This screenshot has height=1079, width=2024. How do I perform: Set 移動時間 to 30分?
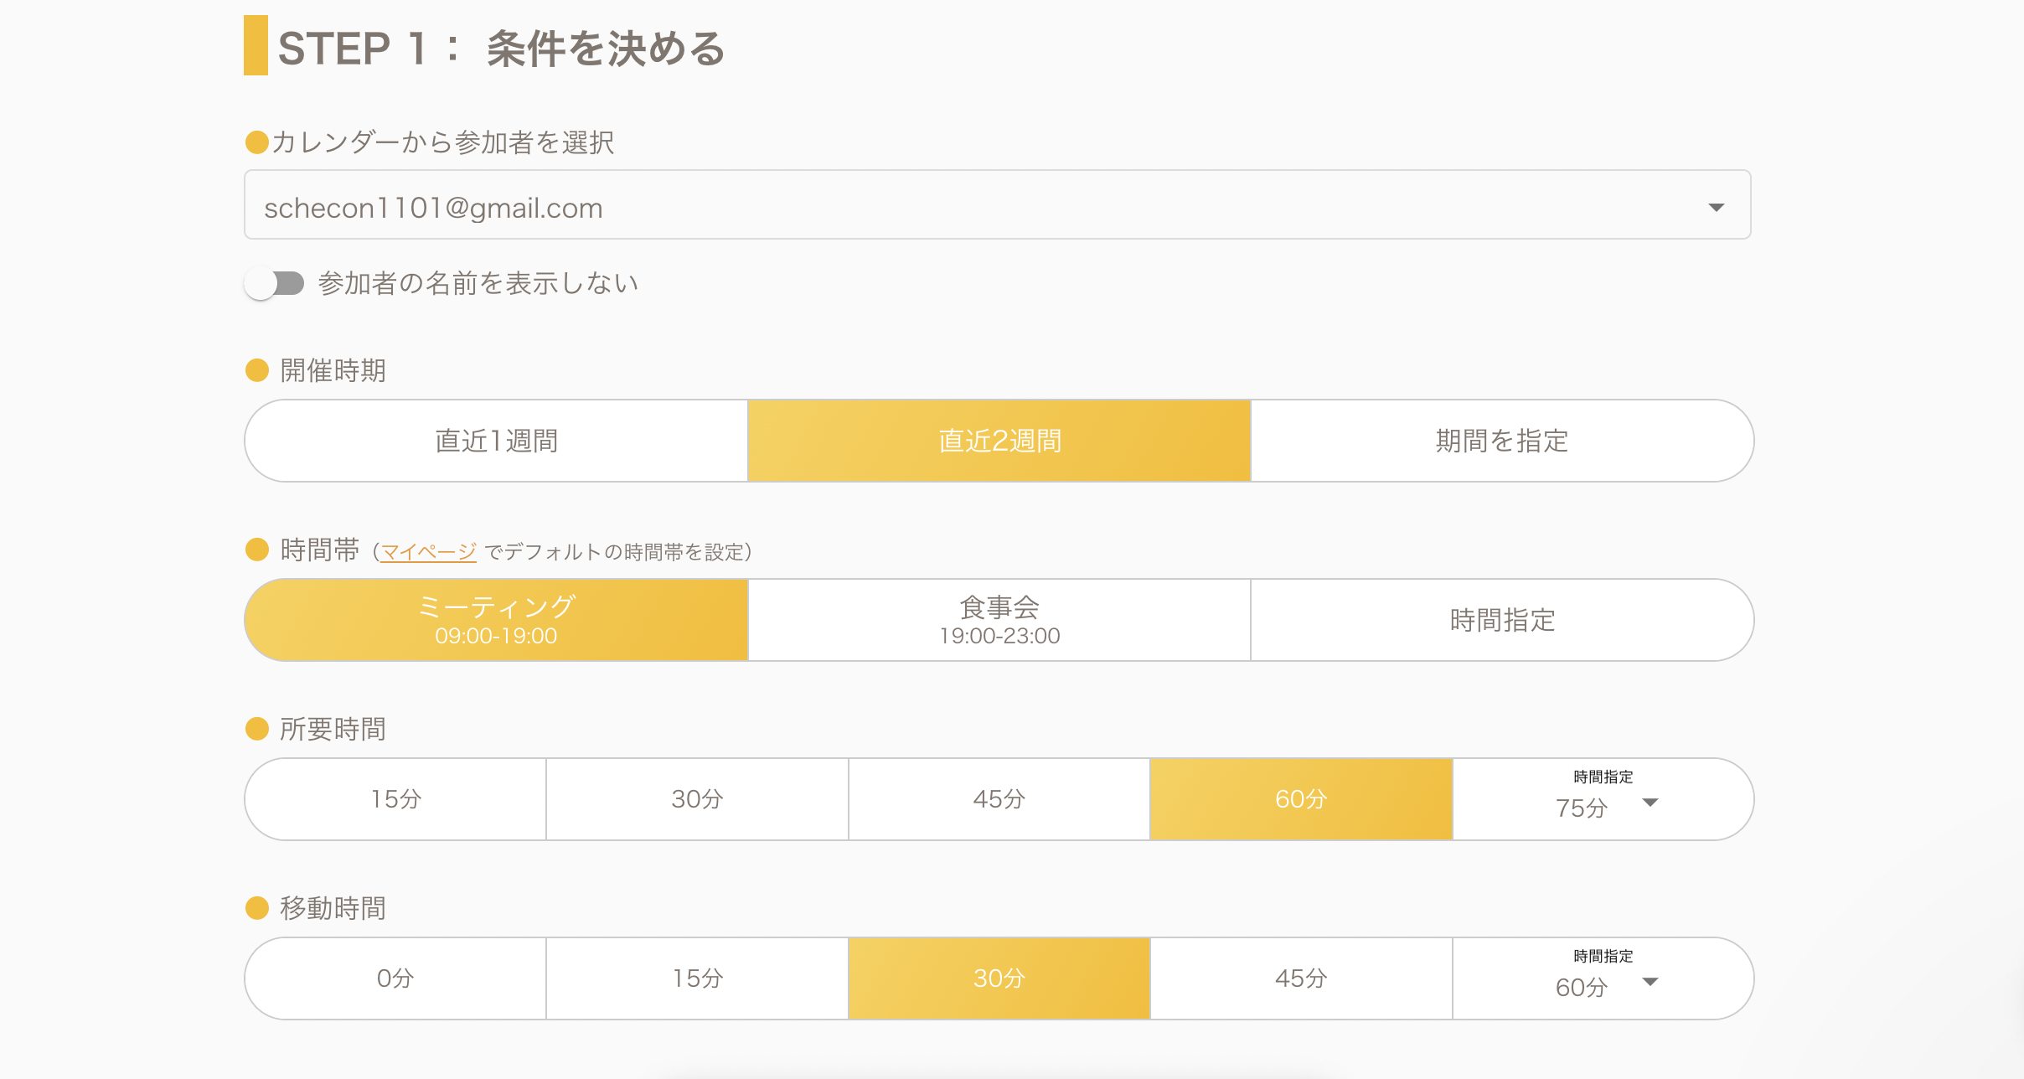(999, 978)
